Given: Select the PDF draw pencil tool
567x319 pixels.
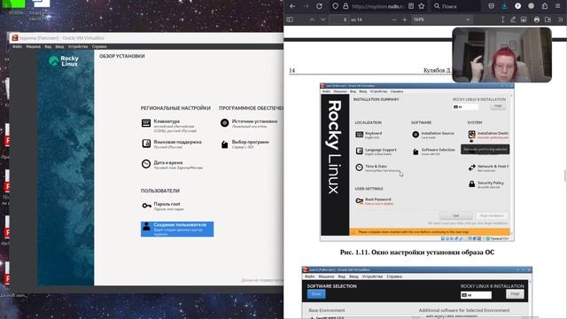Looking at the screenshot, I should click(513, 19).
